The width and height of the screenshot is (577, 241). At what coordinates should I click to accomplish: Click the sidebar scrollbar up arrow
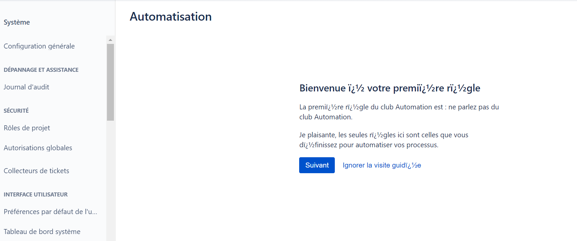[110, 40]
